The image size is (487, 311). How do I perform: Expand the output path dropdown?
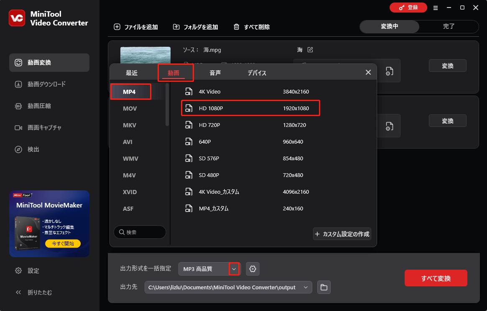306,288
